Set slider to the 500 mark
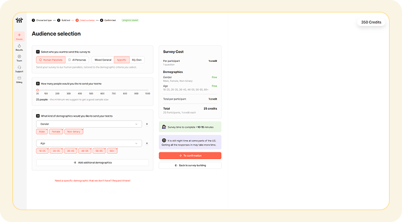The image size is (402, 222). (91, 90)
